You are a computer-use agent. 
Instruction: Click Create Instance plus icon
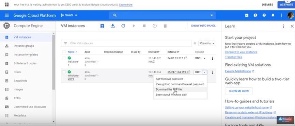click(102, 26)
